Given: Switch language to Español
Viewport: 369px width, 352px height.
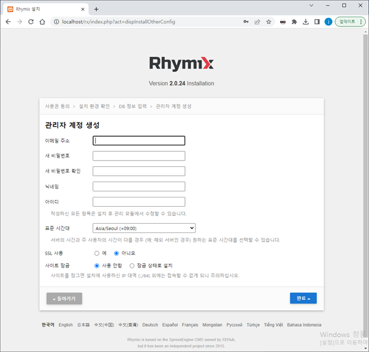Looking at the screenshot, I should pos(170,324).
